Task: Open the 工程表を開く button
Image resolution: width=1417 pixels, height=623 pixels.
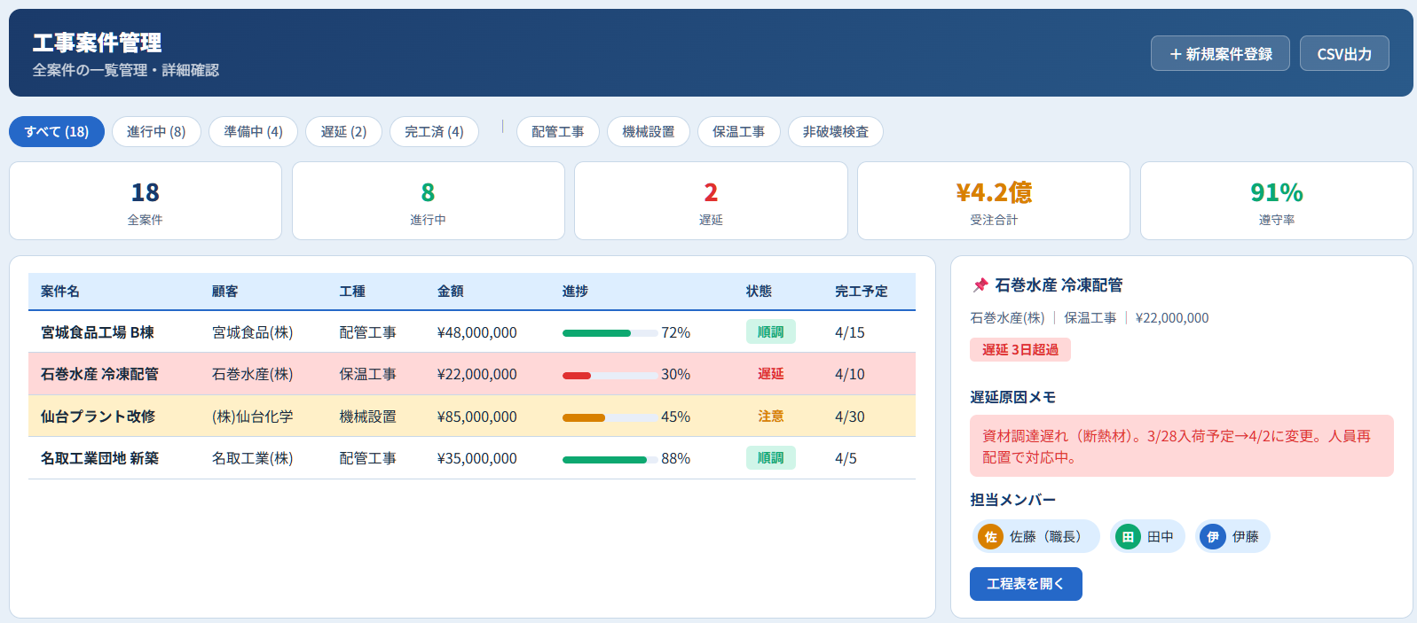Action: pos(1025,584)
